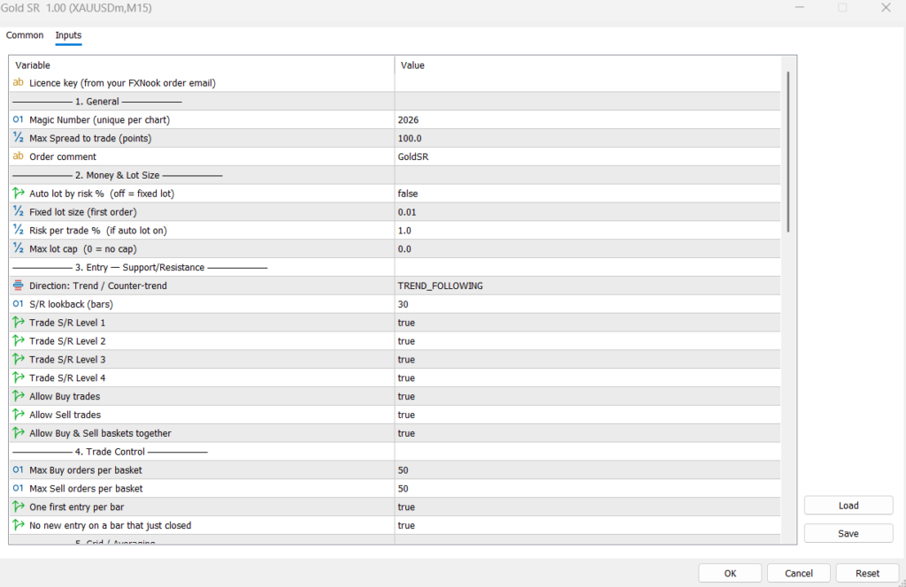The width and height of the screenshot is (906, 587).
Task: Click the boolean icon beside Allow Sell trades
Action: (x=18, y=415)
